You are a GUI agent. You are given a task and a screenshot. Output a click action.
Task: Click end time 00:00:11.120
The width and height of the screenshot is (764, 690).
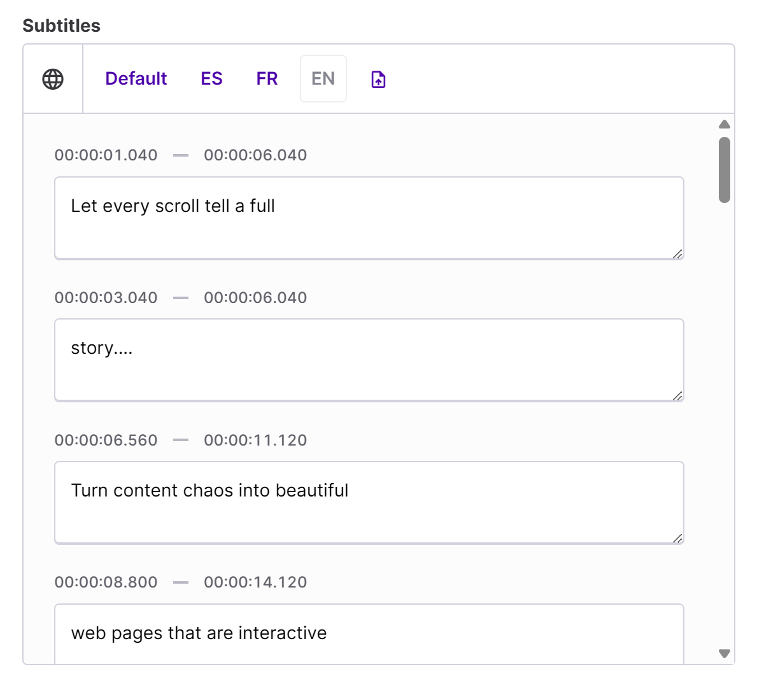tap(255, 440)
